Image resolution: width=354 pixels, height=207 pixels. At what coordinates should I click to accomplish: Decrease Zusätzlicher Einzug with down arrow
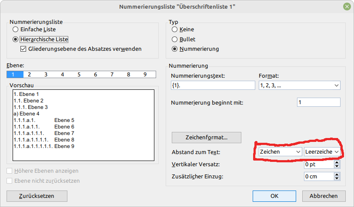pos(337,178)
